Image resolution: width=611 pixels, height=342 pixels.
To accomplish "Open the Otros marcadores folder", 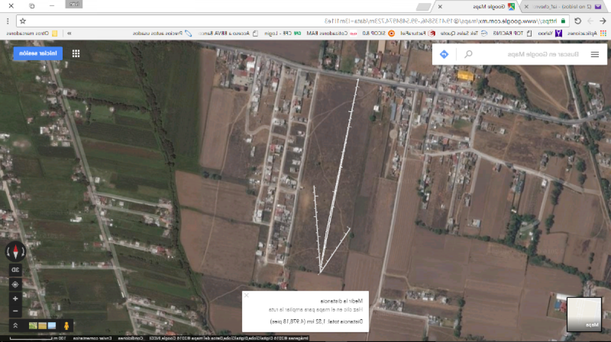I will (x=31, y=34).
